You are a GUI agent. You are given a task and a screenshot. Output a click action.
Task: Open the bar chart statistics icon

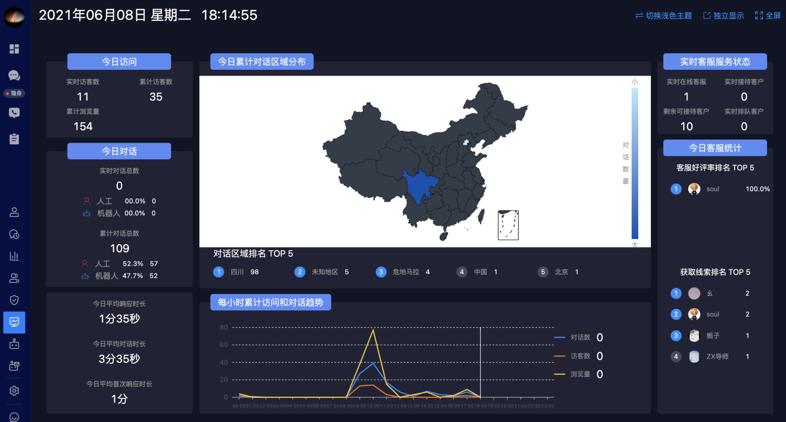14,256
